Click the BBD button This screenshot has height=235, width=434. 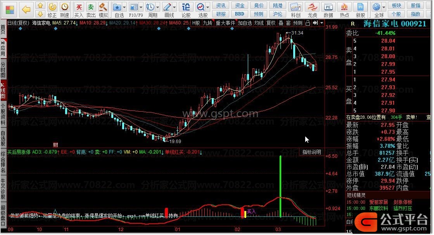coord(239,14)
